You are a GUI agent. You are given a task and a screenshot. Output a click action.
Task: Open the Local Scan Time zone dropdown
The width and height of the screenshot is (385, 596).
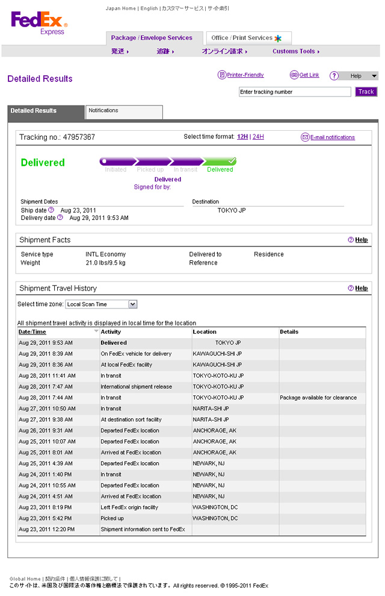[x=101, y=304]
